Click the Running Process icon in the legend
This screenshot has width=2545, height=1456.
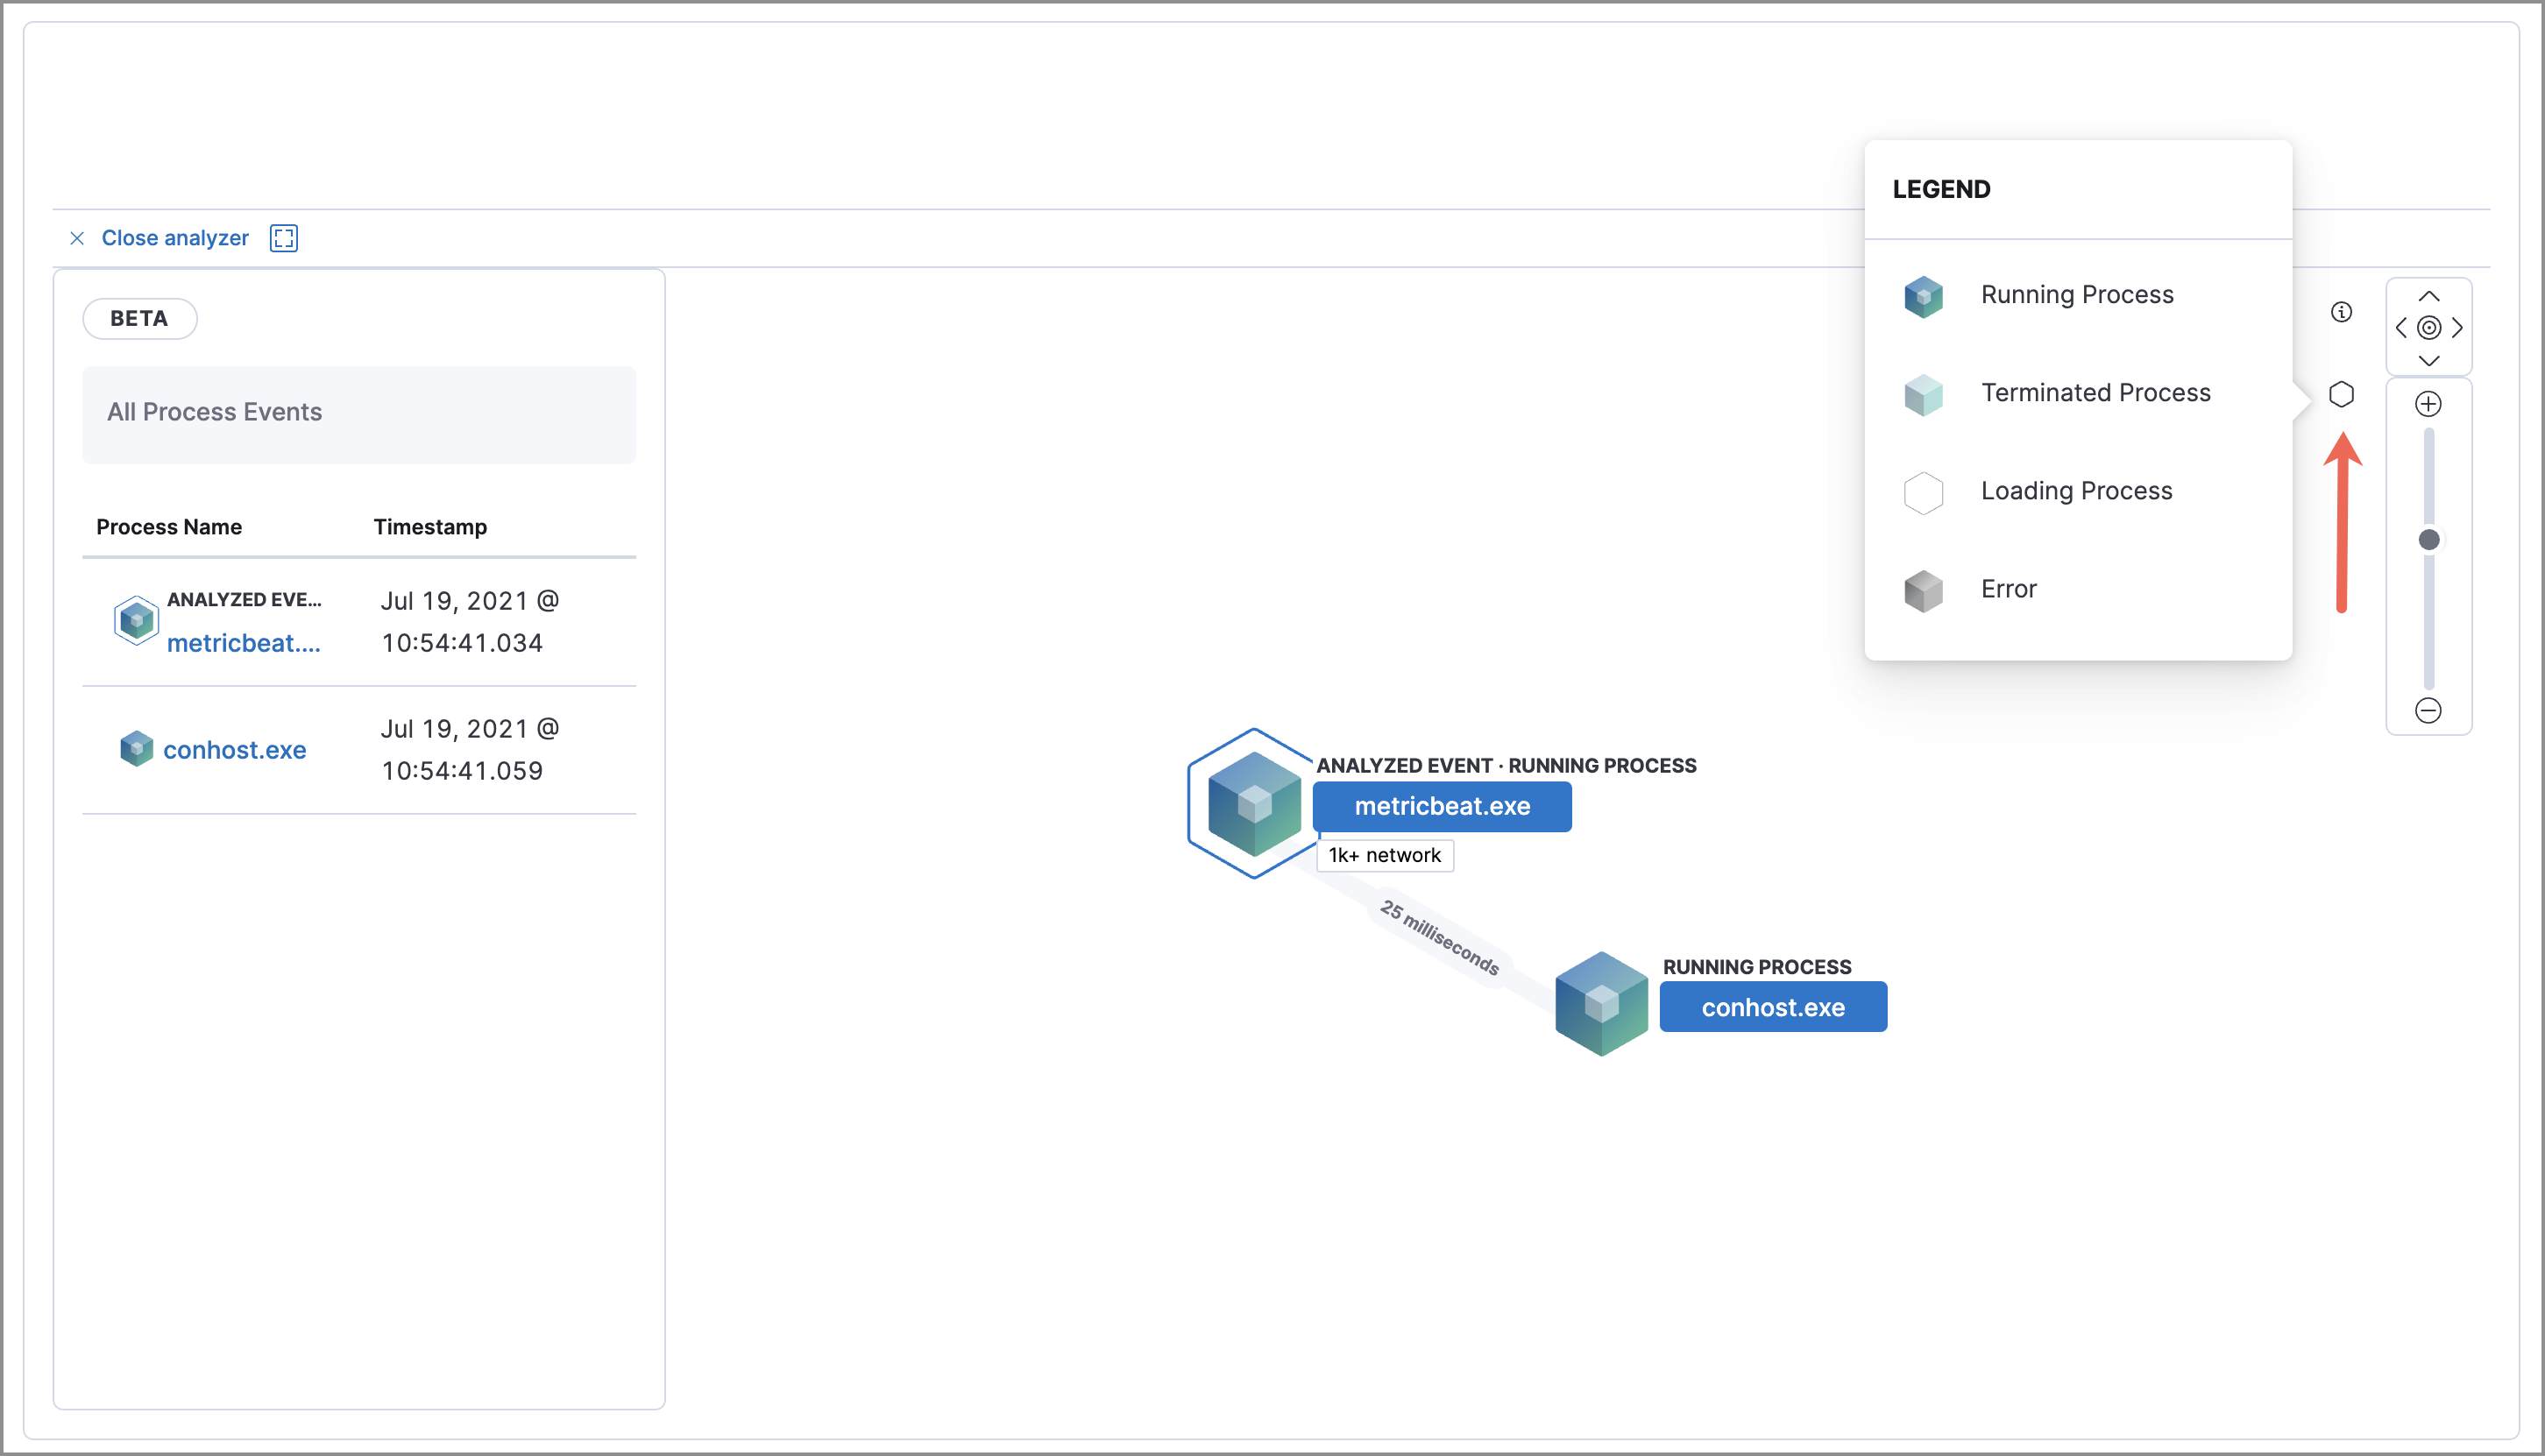[x=1922, y=296]
